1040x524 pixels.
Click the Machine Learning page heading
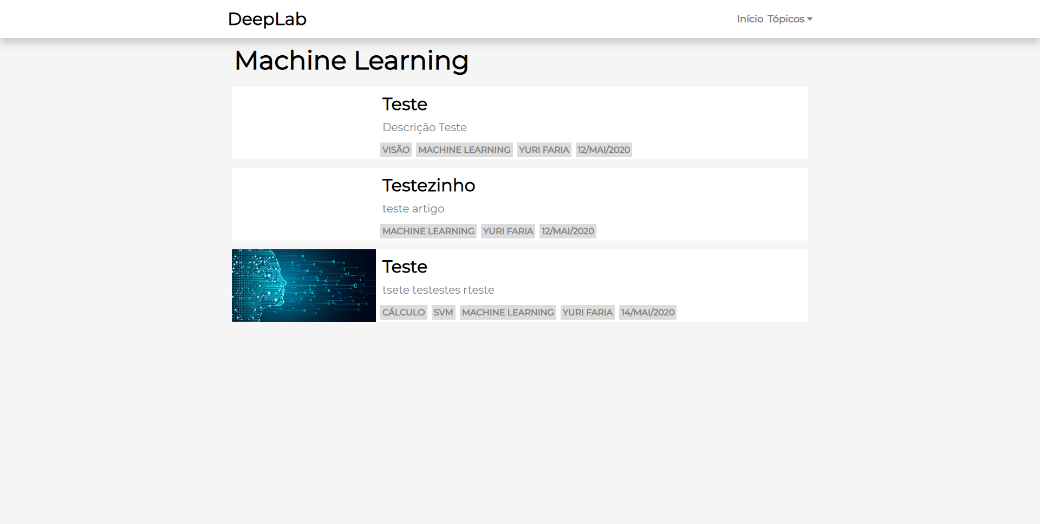click(x=351, y=61)
